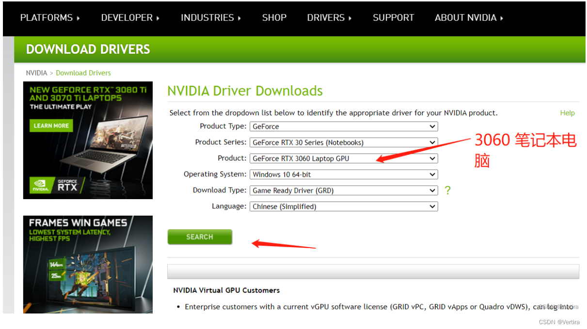Open the DRIVERS menu

(329, 18)
